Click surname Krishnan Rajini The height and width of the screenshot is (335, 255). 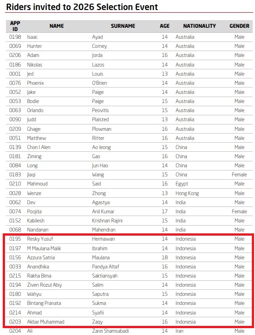[x=107, y=221]
